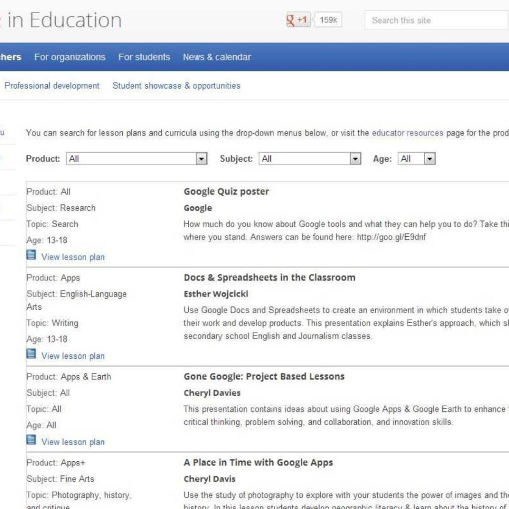Image resolution: width=509 pixels, height=509 pixels.
Task: Click the Search this site input field
Action: tap(434, 20)
